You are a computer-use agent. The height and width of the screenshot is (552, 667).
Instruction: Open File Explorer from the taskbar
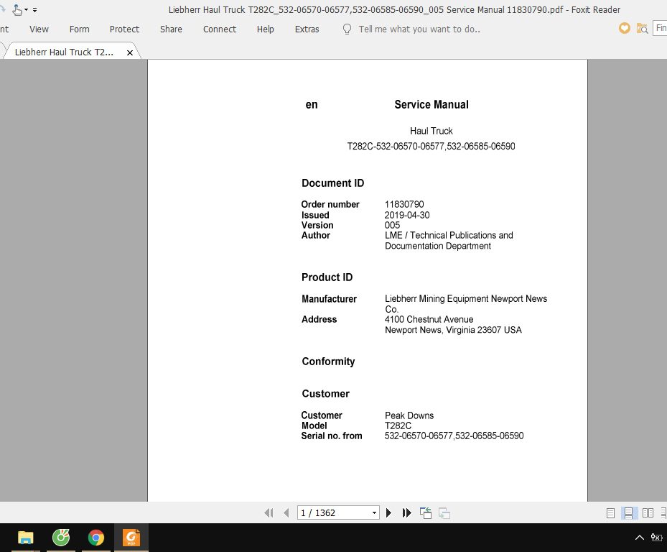(x=26, y=538)
